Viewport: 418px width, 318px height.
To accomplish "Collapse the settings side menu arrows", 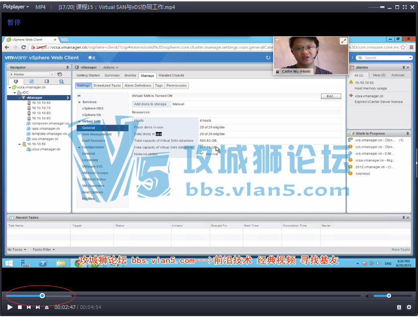I will 79,96.
